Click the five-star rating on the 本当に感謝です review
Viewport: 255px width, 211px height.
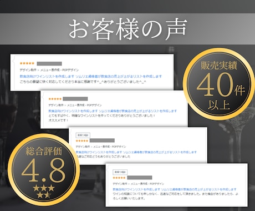27,63
